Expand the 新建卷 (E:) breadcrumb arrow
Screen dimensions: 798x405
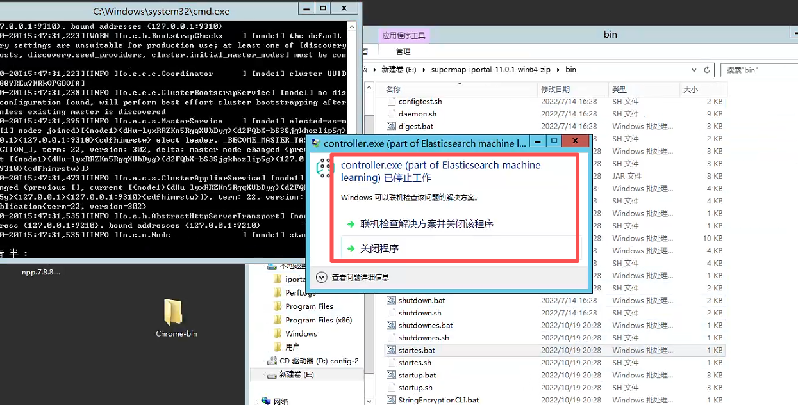424,70
